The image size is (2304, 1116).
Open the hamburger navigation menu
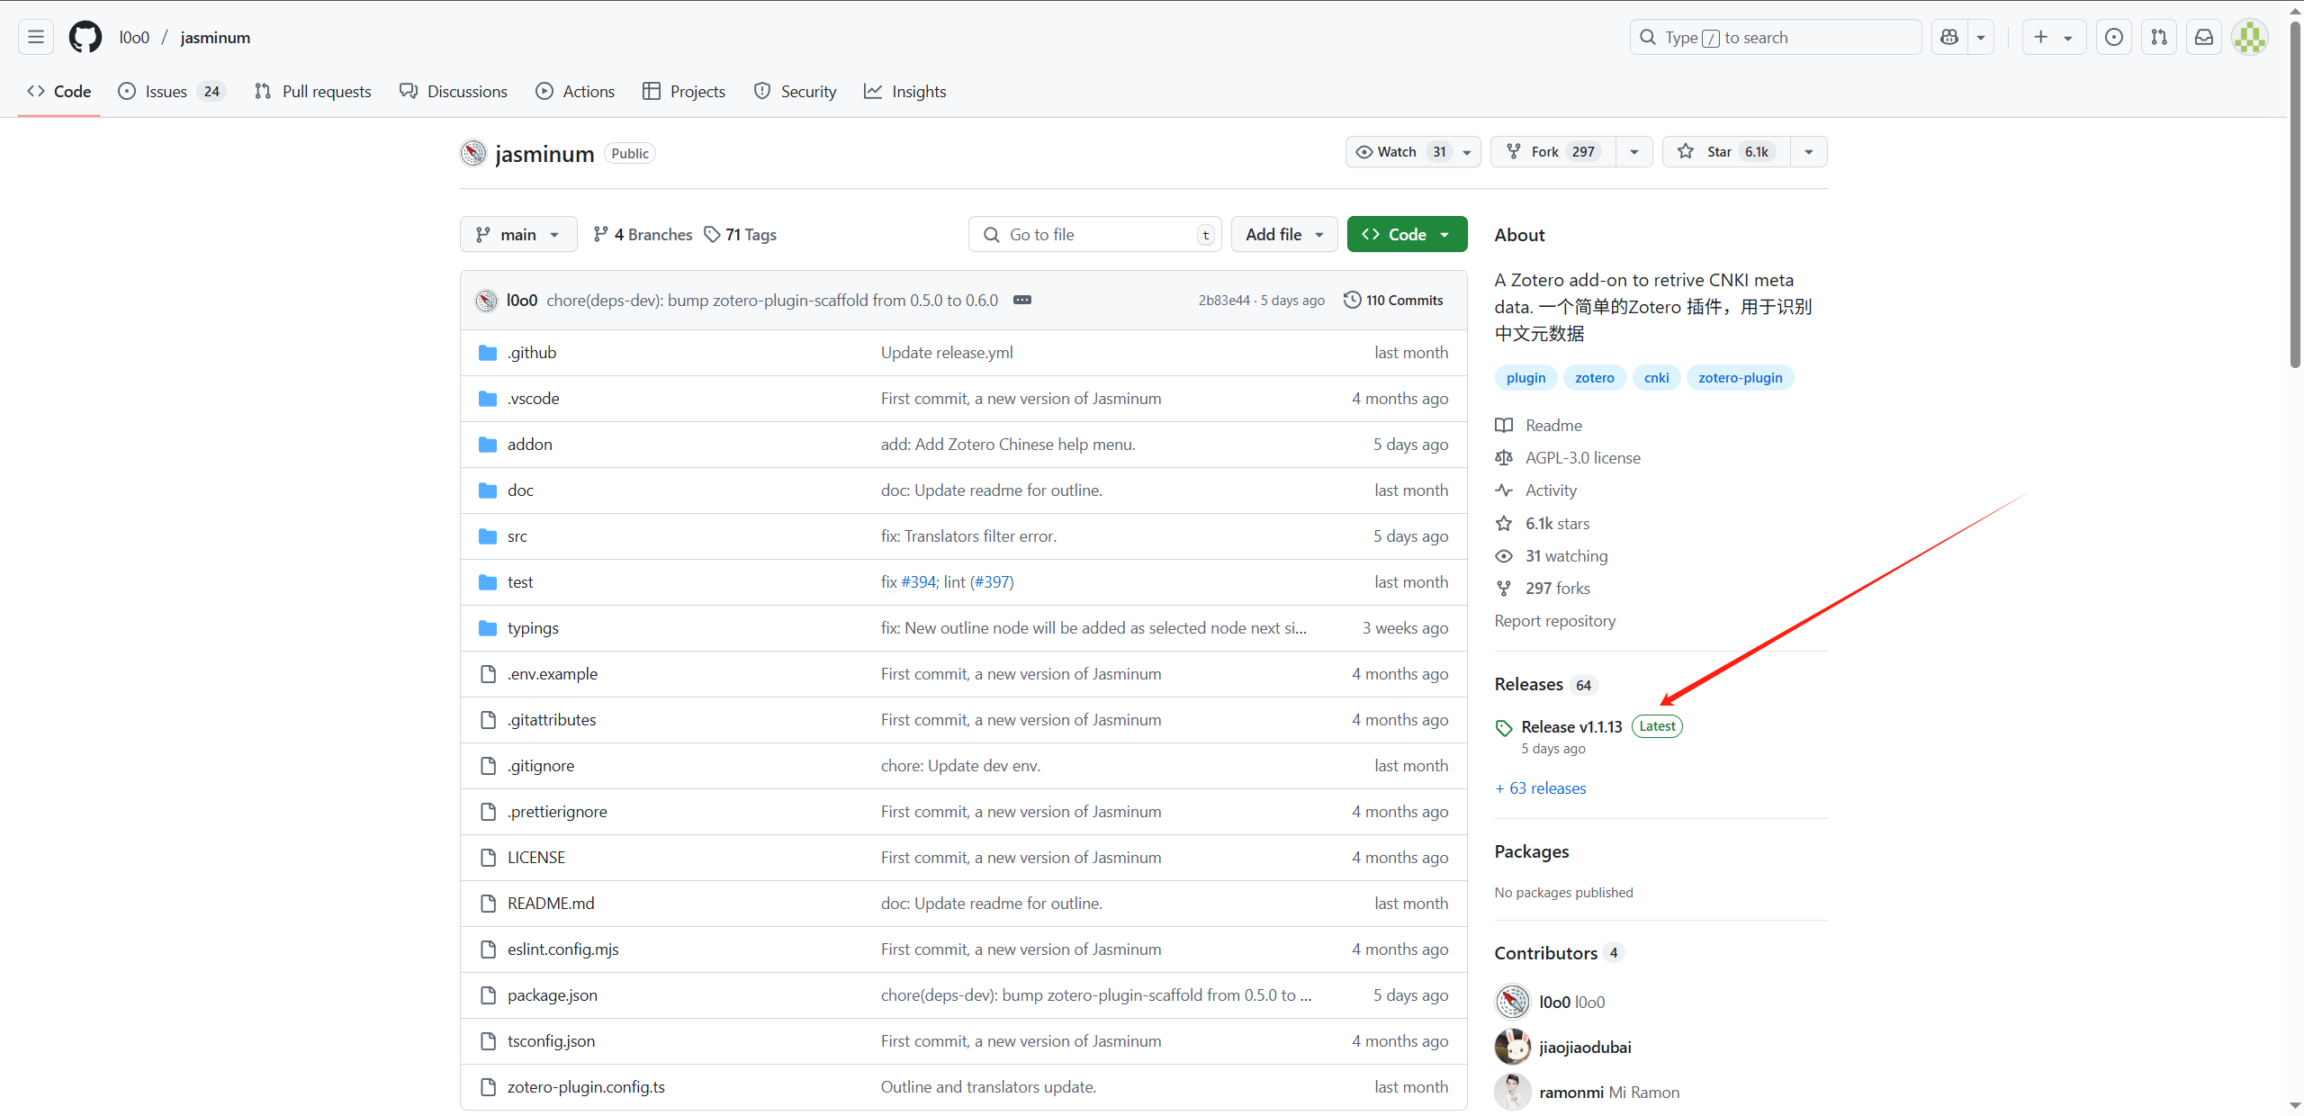click(36, 37)
